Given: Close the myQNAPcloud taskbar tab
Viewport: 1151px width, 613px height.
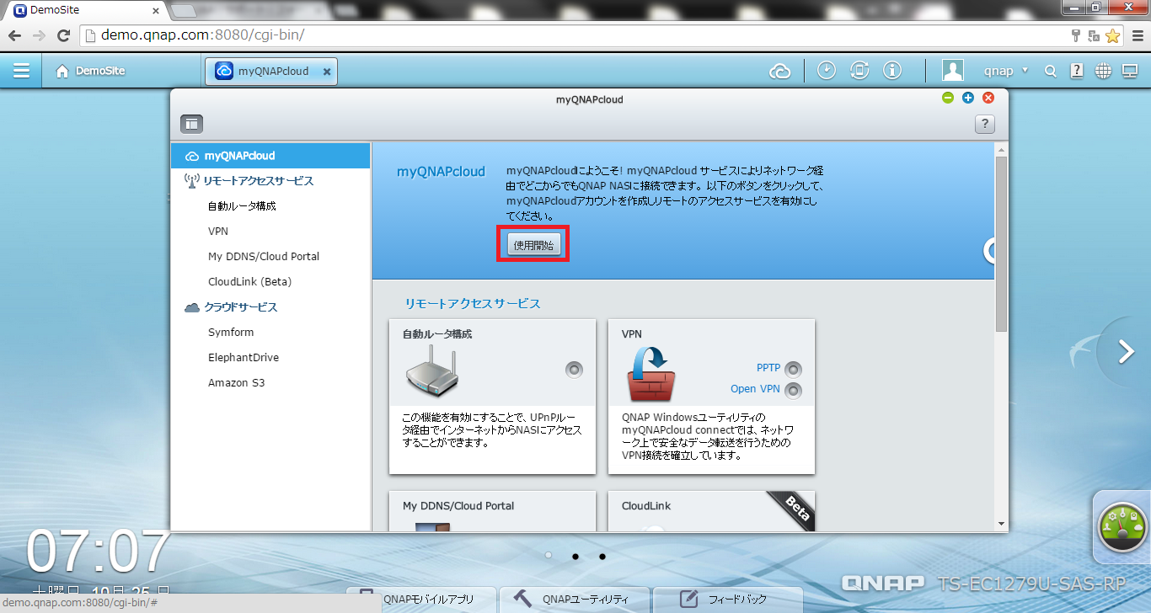Looking at the screenshot, I should click(328, 72).
